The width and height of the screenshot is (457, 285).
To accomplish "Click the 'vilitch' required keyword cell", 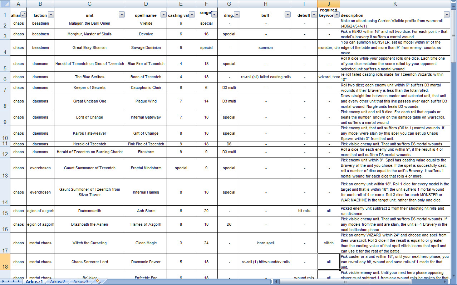I will pyautogui.click(x=329, y=243).
